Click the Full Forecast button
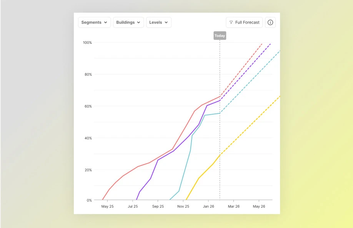353x228 pixels. coord(244,22)
